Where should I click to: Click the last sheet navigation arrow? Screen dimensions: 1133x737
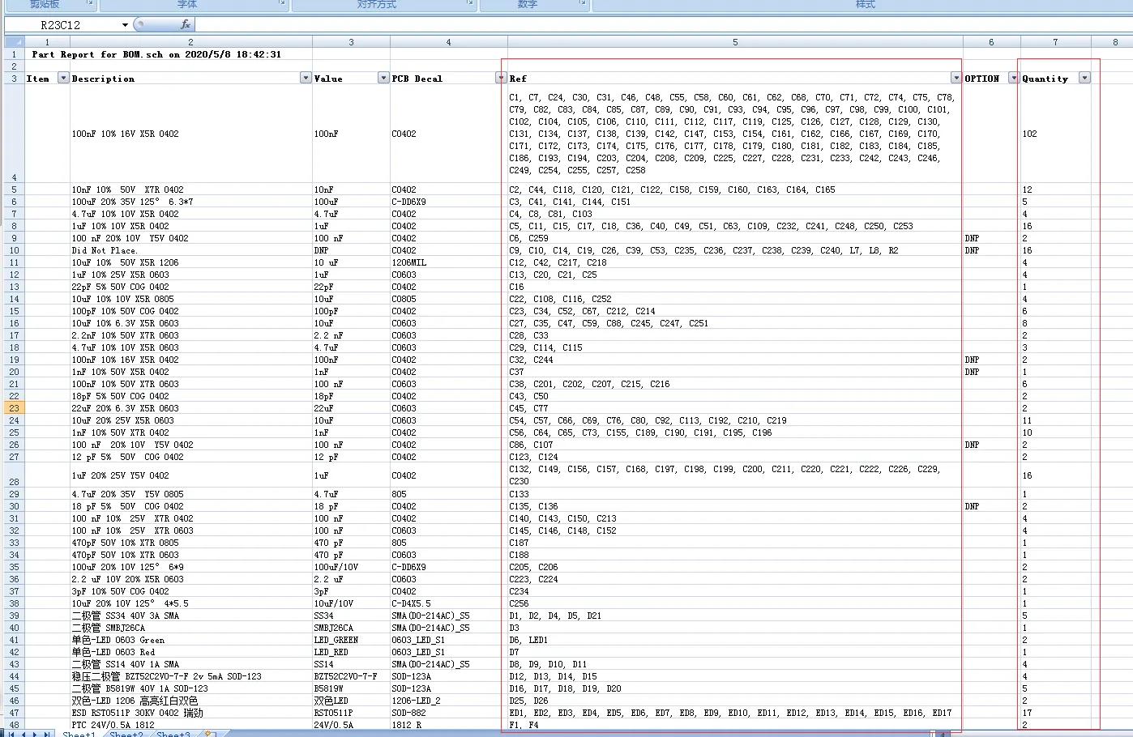click(x=47, y=734)
